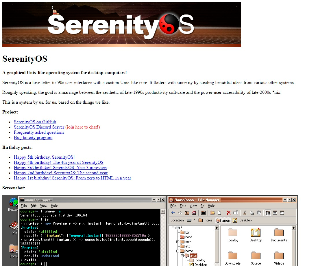Image resolution: width=318 pixels, height=266 pixels.
Task: Open the File Manager File menu
Action: coord(173,206)
